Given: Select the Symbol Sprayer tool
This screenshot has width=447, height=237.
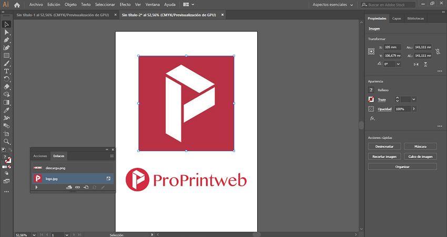Looking at the screenshot, I should point(6,118).
